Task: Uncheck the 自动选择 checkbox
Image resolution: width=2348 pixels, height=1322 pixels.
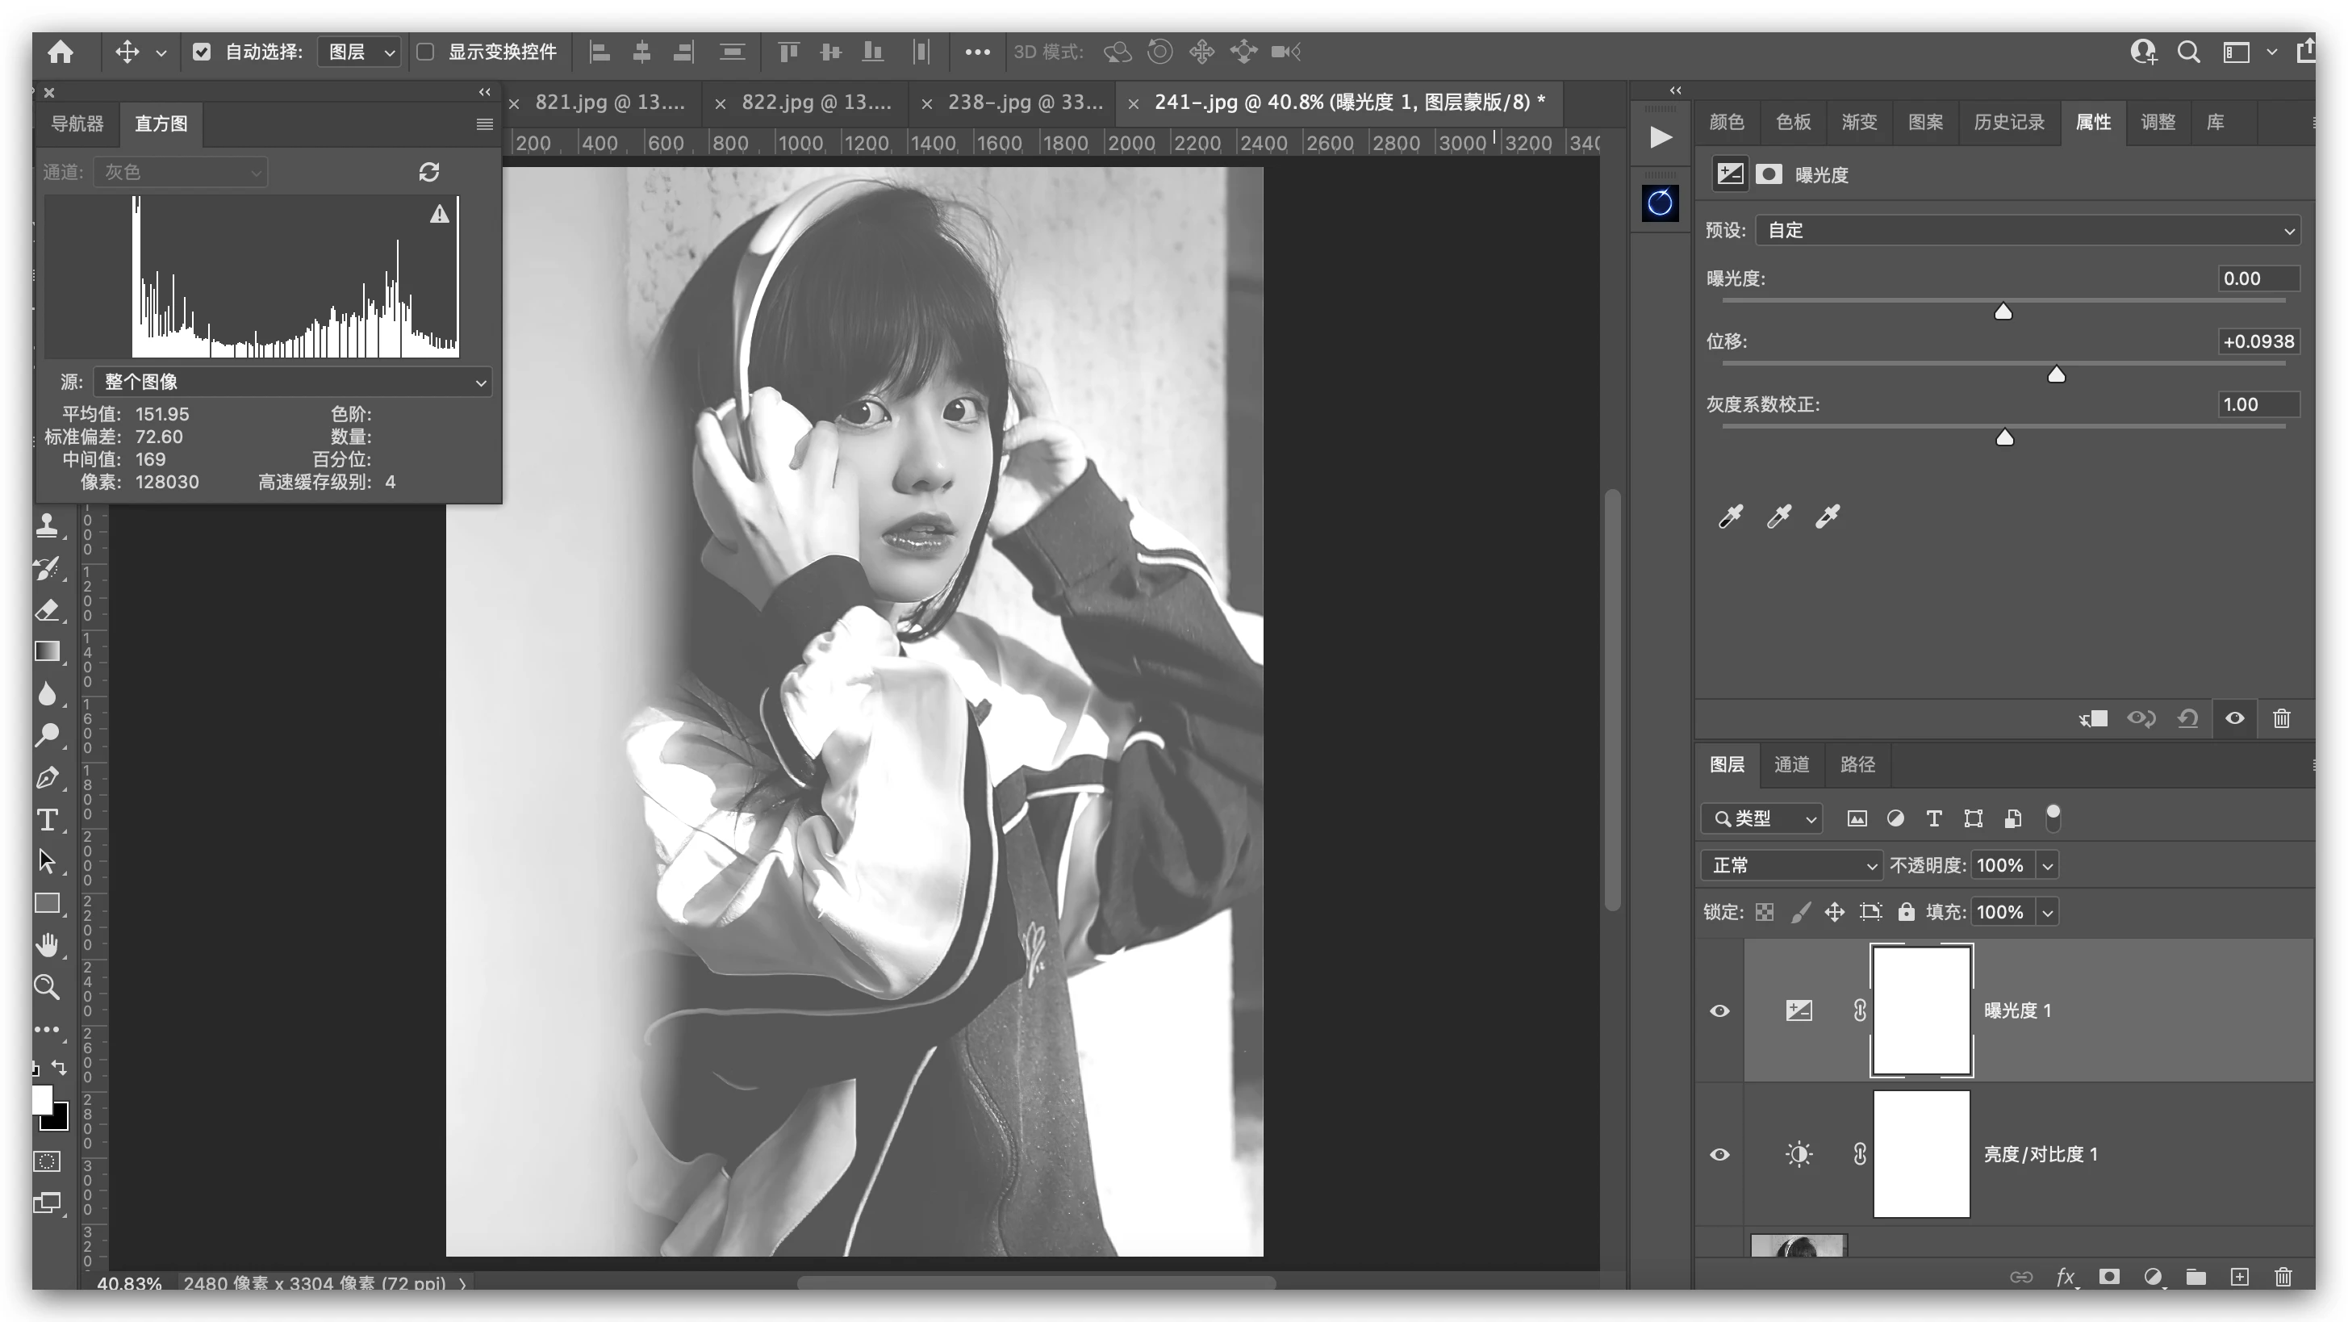Action: pos(202,52)
